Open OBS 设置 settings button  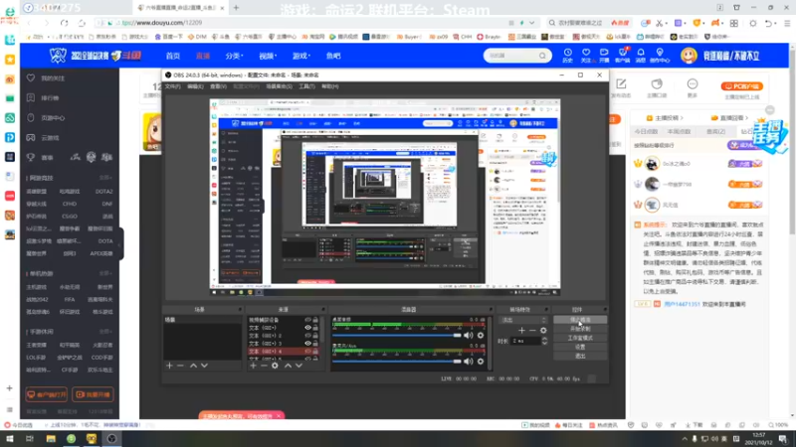coord(580,347)
